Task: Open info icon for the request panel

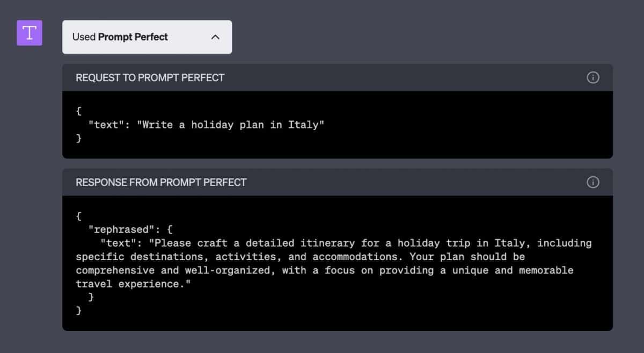Action: pyautogui.click(x=593, y=77)
